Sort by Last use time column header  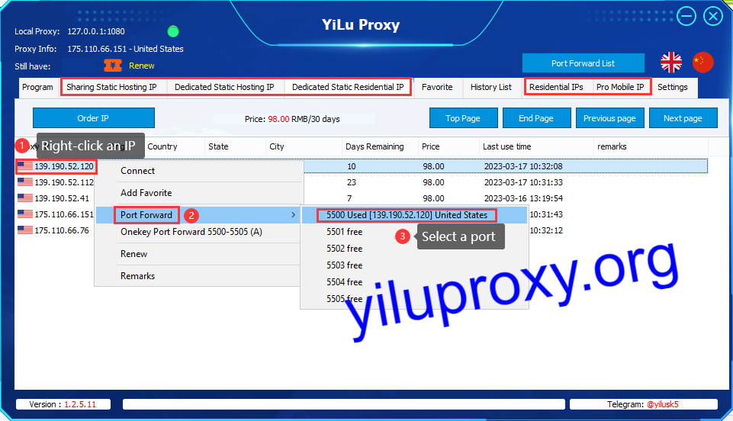click(537, 146)
